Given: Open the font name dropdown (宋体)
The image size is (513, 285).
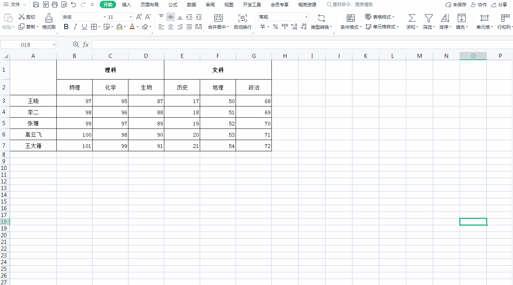Looking at the screenshot, I should (x=105, y=17).
